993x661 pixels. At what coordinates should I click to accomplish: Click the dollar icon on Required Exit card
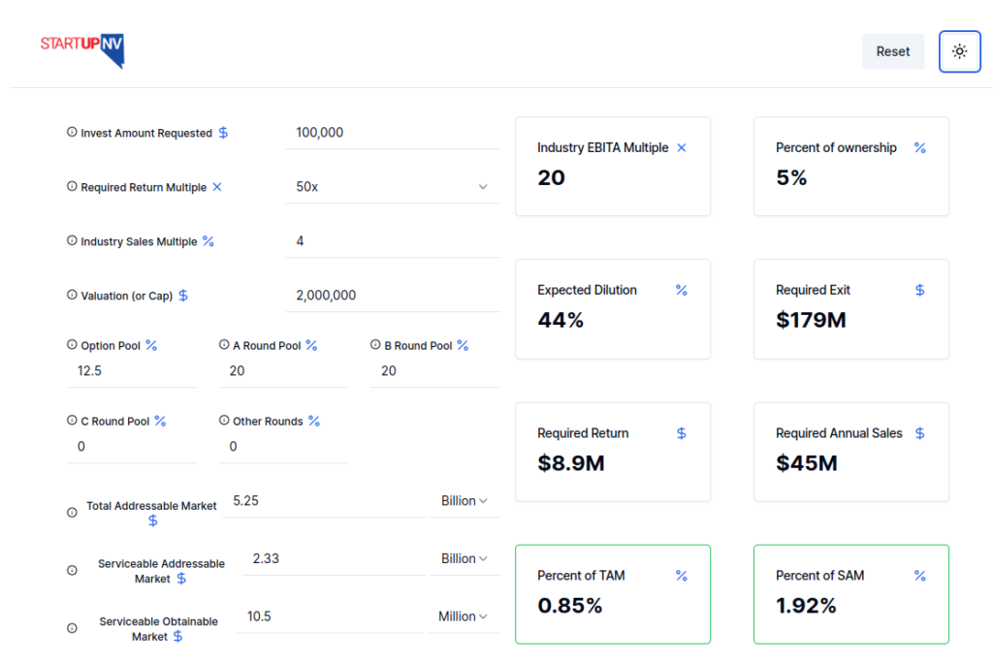click(x=919, y=290)
